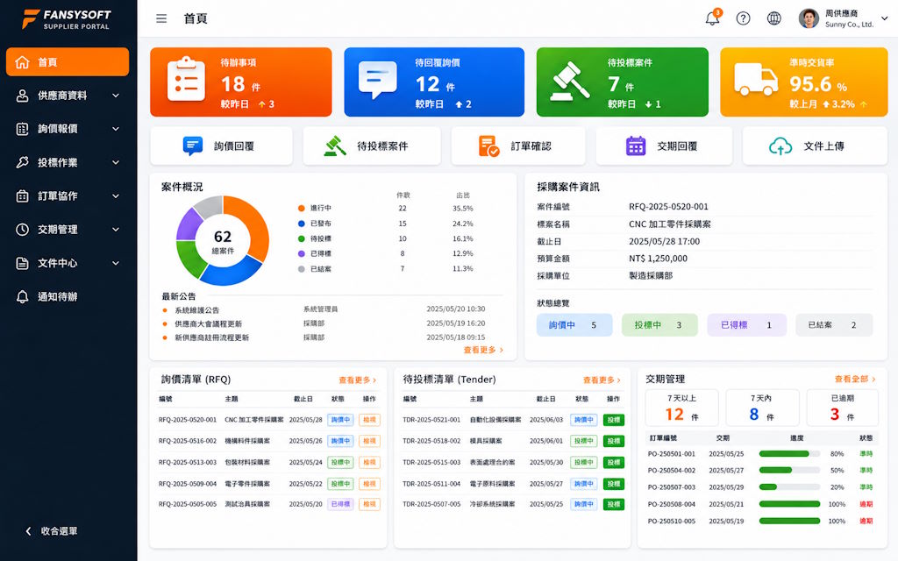Click the purple calendar icon for 交期回覆

point(636,146)
